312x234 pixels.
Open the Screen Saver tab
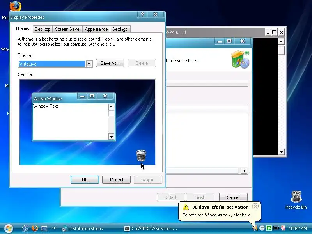(x=67, y=29)
